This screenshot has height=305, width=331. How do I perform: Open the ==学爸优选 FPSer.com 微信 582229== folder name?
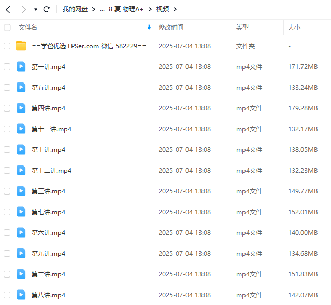click(x=89, y=46)
